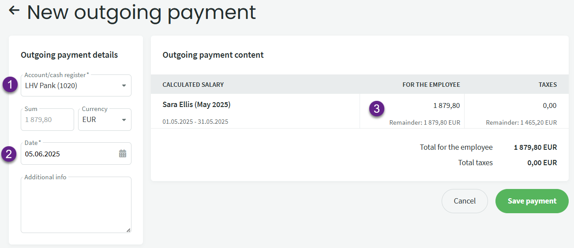Grab the Additional info resize handle

128,230
